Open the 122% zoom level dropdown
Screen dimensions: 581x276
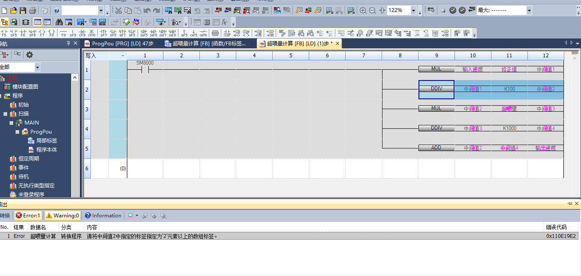pyautogui.click(x=413, y=10)
